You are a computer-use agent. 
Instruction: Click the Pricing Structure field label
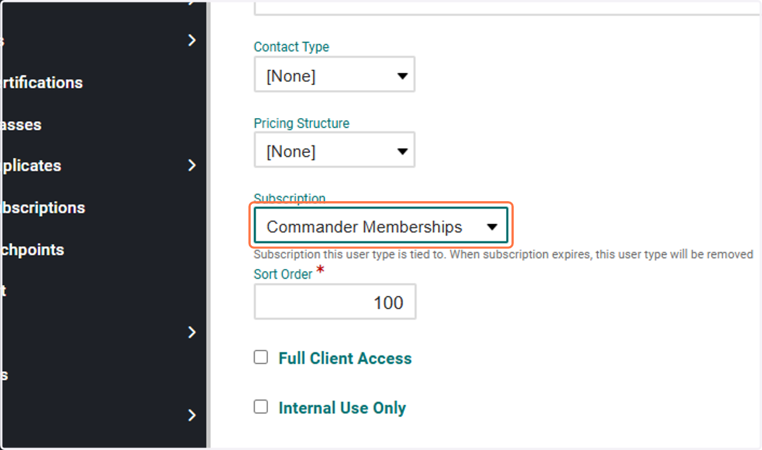click(302, 123)
